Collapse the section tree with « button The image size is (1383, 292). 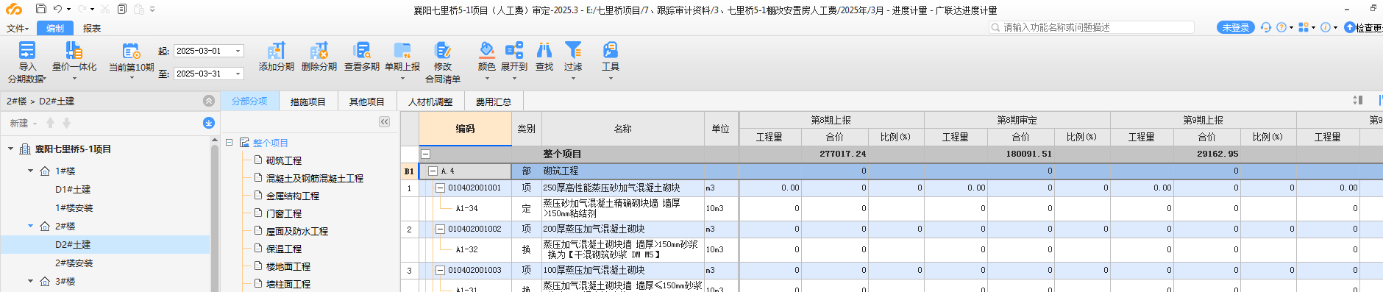click(384, 122)
